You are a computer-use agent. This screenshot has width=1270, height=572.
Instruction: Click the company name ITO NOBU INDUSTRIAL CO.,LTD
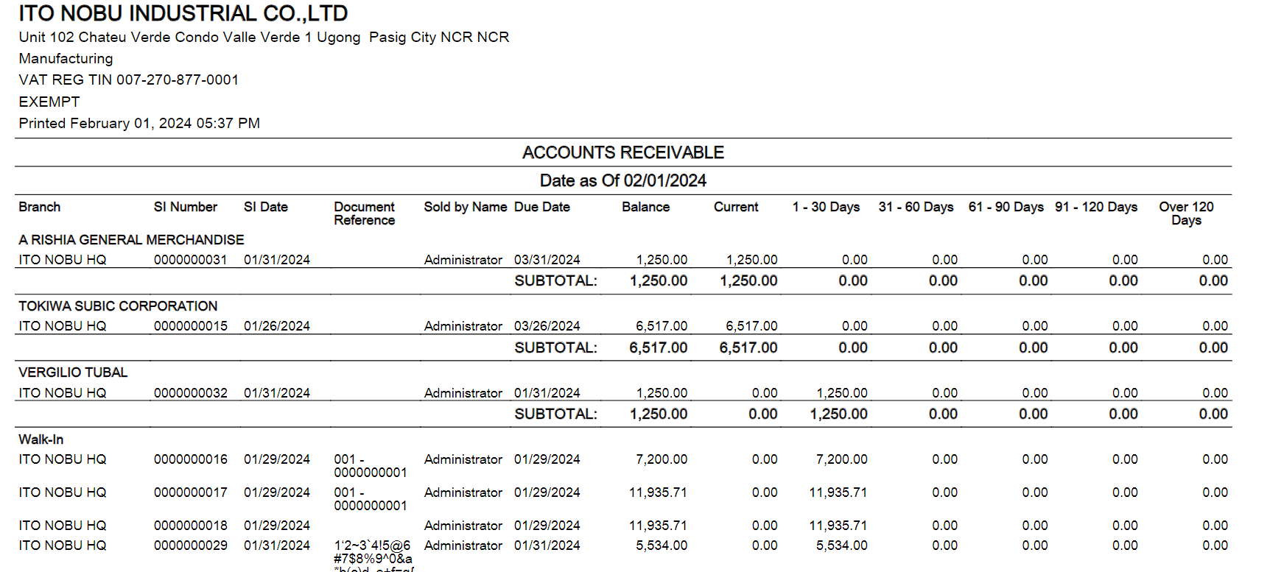183,13
